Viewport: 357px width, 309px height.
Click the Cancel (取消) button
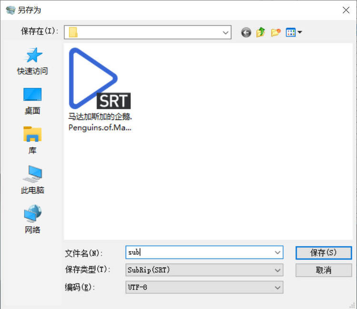pos(324,270)
